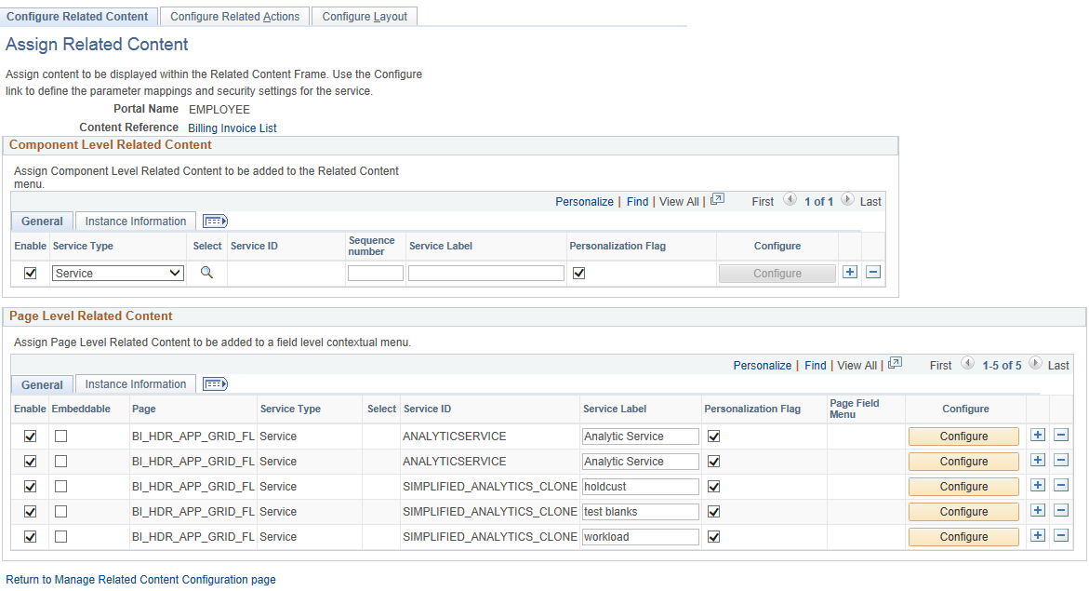Delete the holdcust service row
Screen dimensions: 1089x591
(x=1061, y=485)
